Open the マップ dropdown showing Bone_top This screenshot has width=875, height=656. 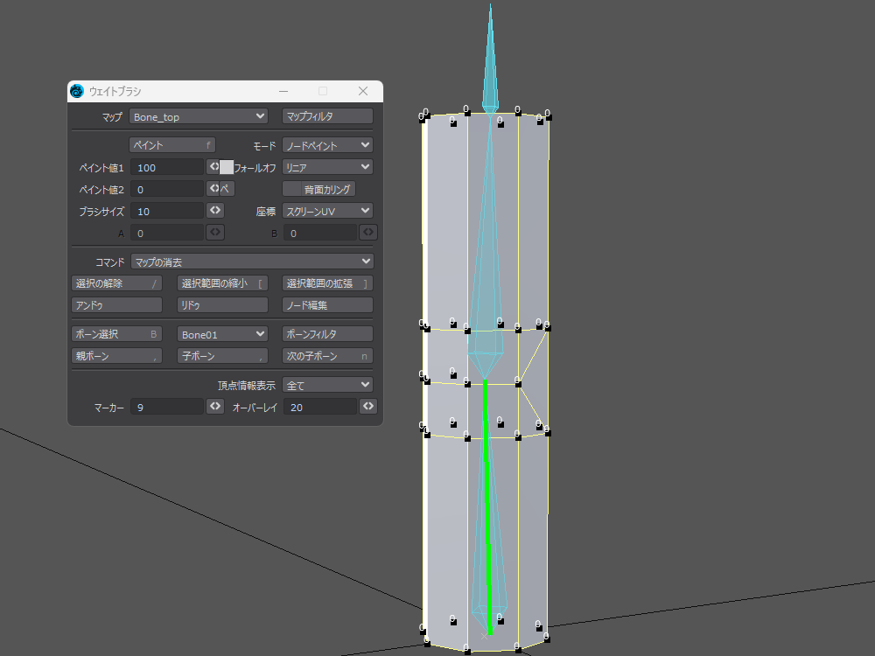199,116
